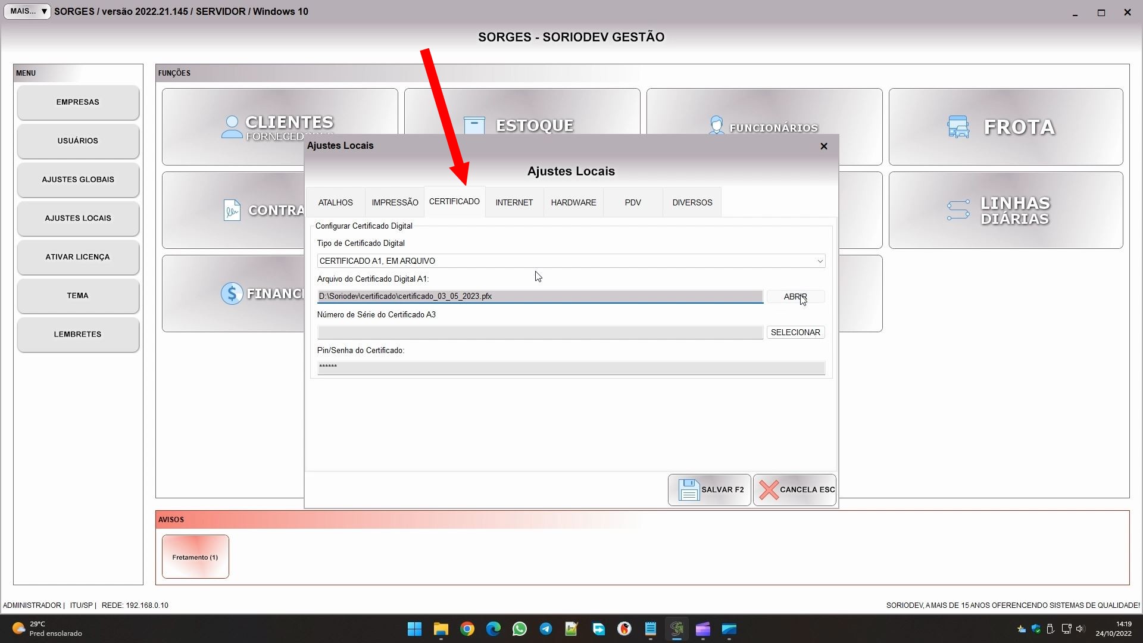The image size is (1143, 643).
Task: Save settings with SALVAR F2
Action: pyautogui.click(x=710, y=490)
